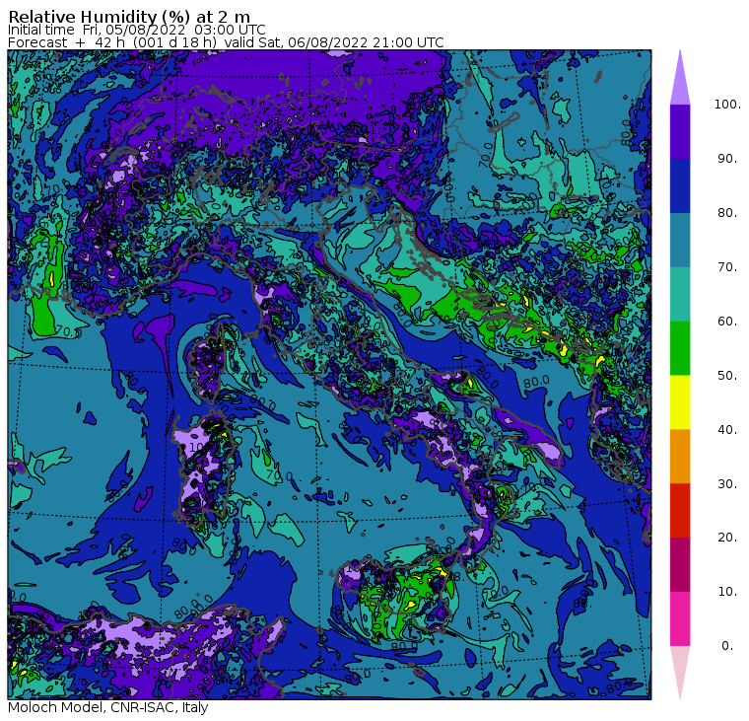Click the 'Moloch Model, CNR-ISAC, Italy' footer text
The image size is (749, 721).
tap(108, 707)
